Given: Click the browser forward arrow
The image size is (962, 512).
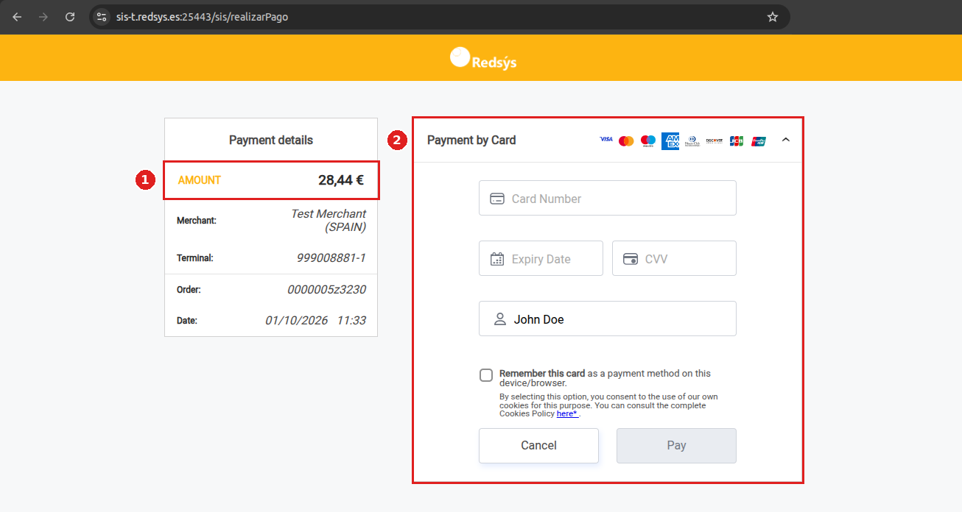Looking at the screenshot, I should pyautogui.click(x=43, y=17).
